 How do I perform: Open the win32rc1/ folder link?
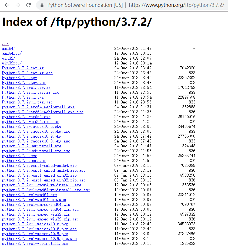click(x=12, y=63)
